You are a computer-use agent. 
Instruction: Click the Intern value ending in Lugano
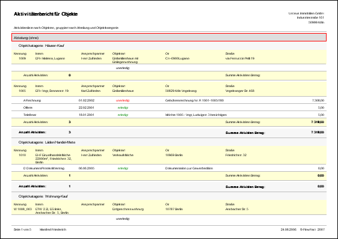point(50,58)
